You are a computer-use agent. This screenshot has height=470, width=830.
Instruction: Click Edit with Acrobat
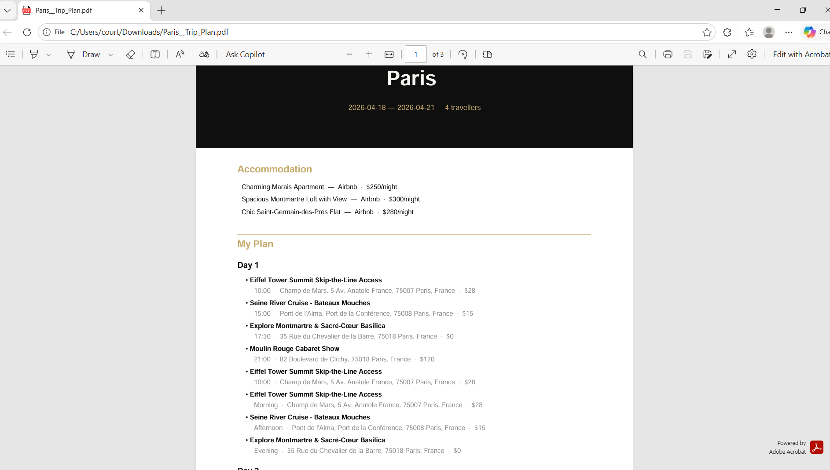[x=800, y=54]
